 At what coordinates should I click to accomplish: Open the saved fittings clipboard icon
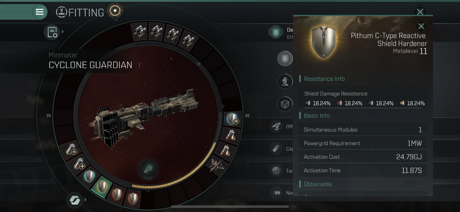point(52,32)
